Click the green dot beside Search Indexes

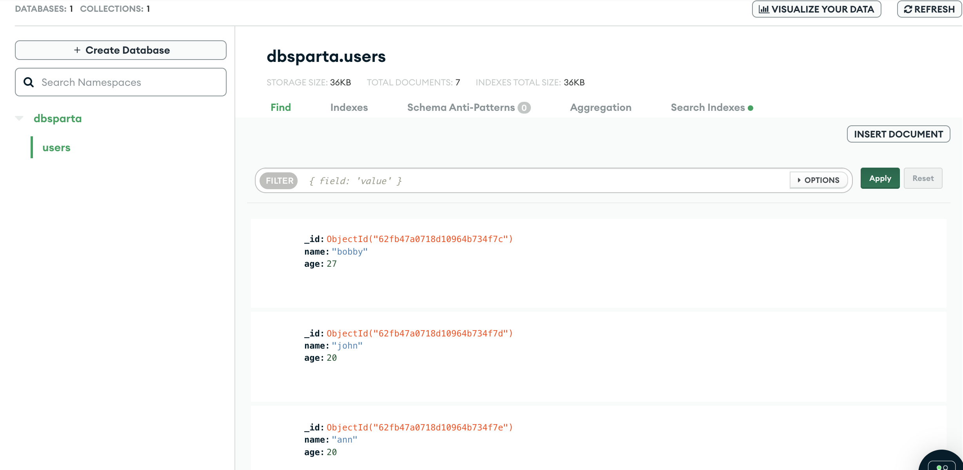click(750, 108)
